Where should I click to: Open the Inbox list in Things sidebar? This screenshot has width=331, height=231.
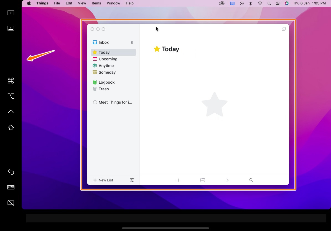click(x=113, y=42)
